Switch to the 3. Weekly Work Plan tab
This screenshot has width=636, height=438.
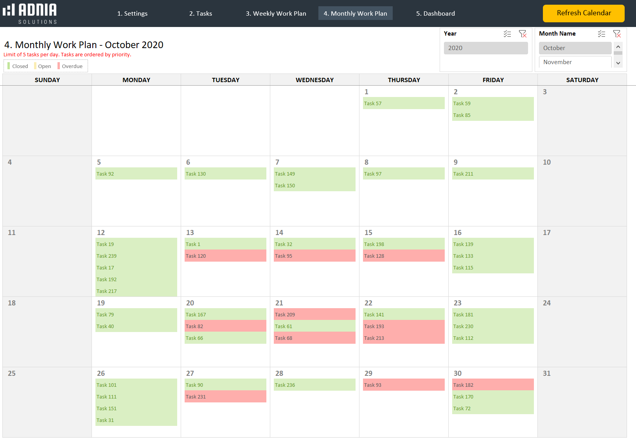[x=276, y=14]
